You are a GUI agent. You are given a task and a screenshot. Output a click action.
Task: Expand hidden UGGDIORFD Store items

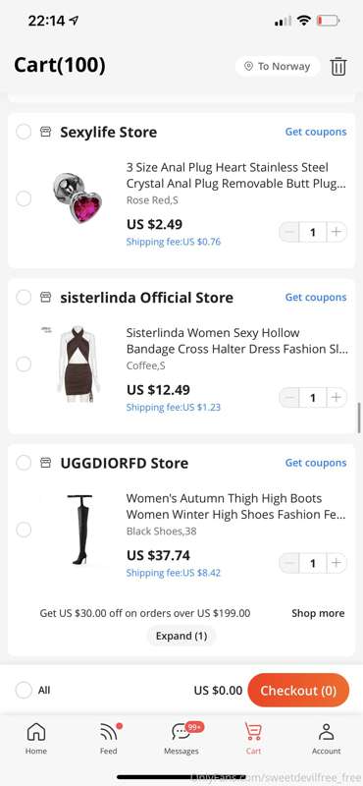click(x=181, y=636)
